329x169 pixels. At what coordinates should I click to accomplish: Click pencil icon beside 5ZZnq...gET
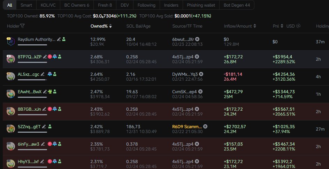point(44,126)
